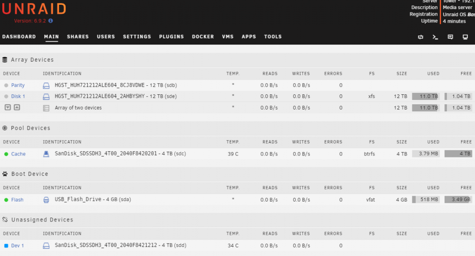The width and height of the screenshot is (475, 256).
Task: Click the Unassigned Devices section icon
Action: point(5,219)
